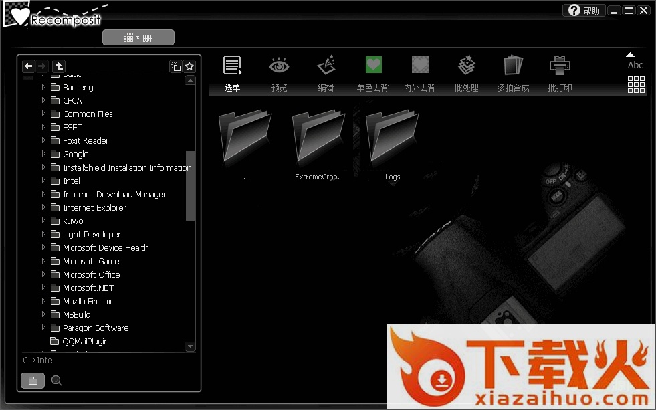
Task: Switch to the 相册 album tab
Action: (x=138, y=38)
